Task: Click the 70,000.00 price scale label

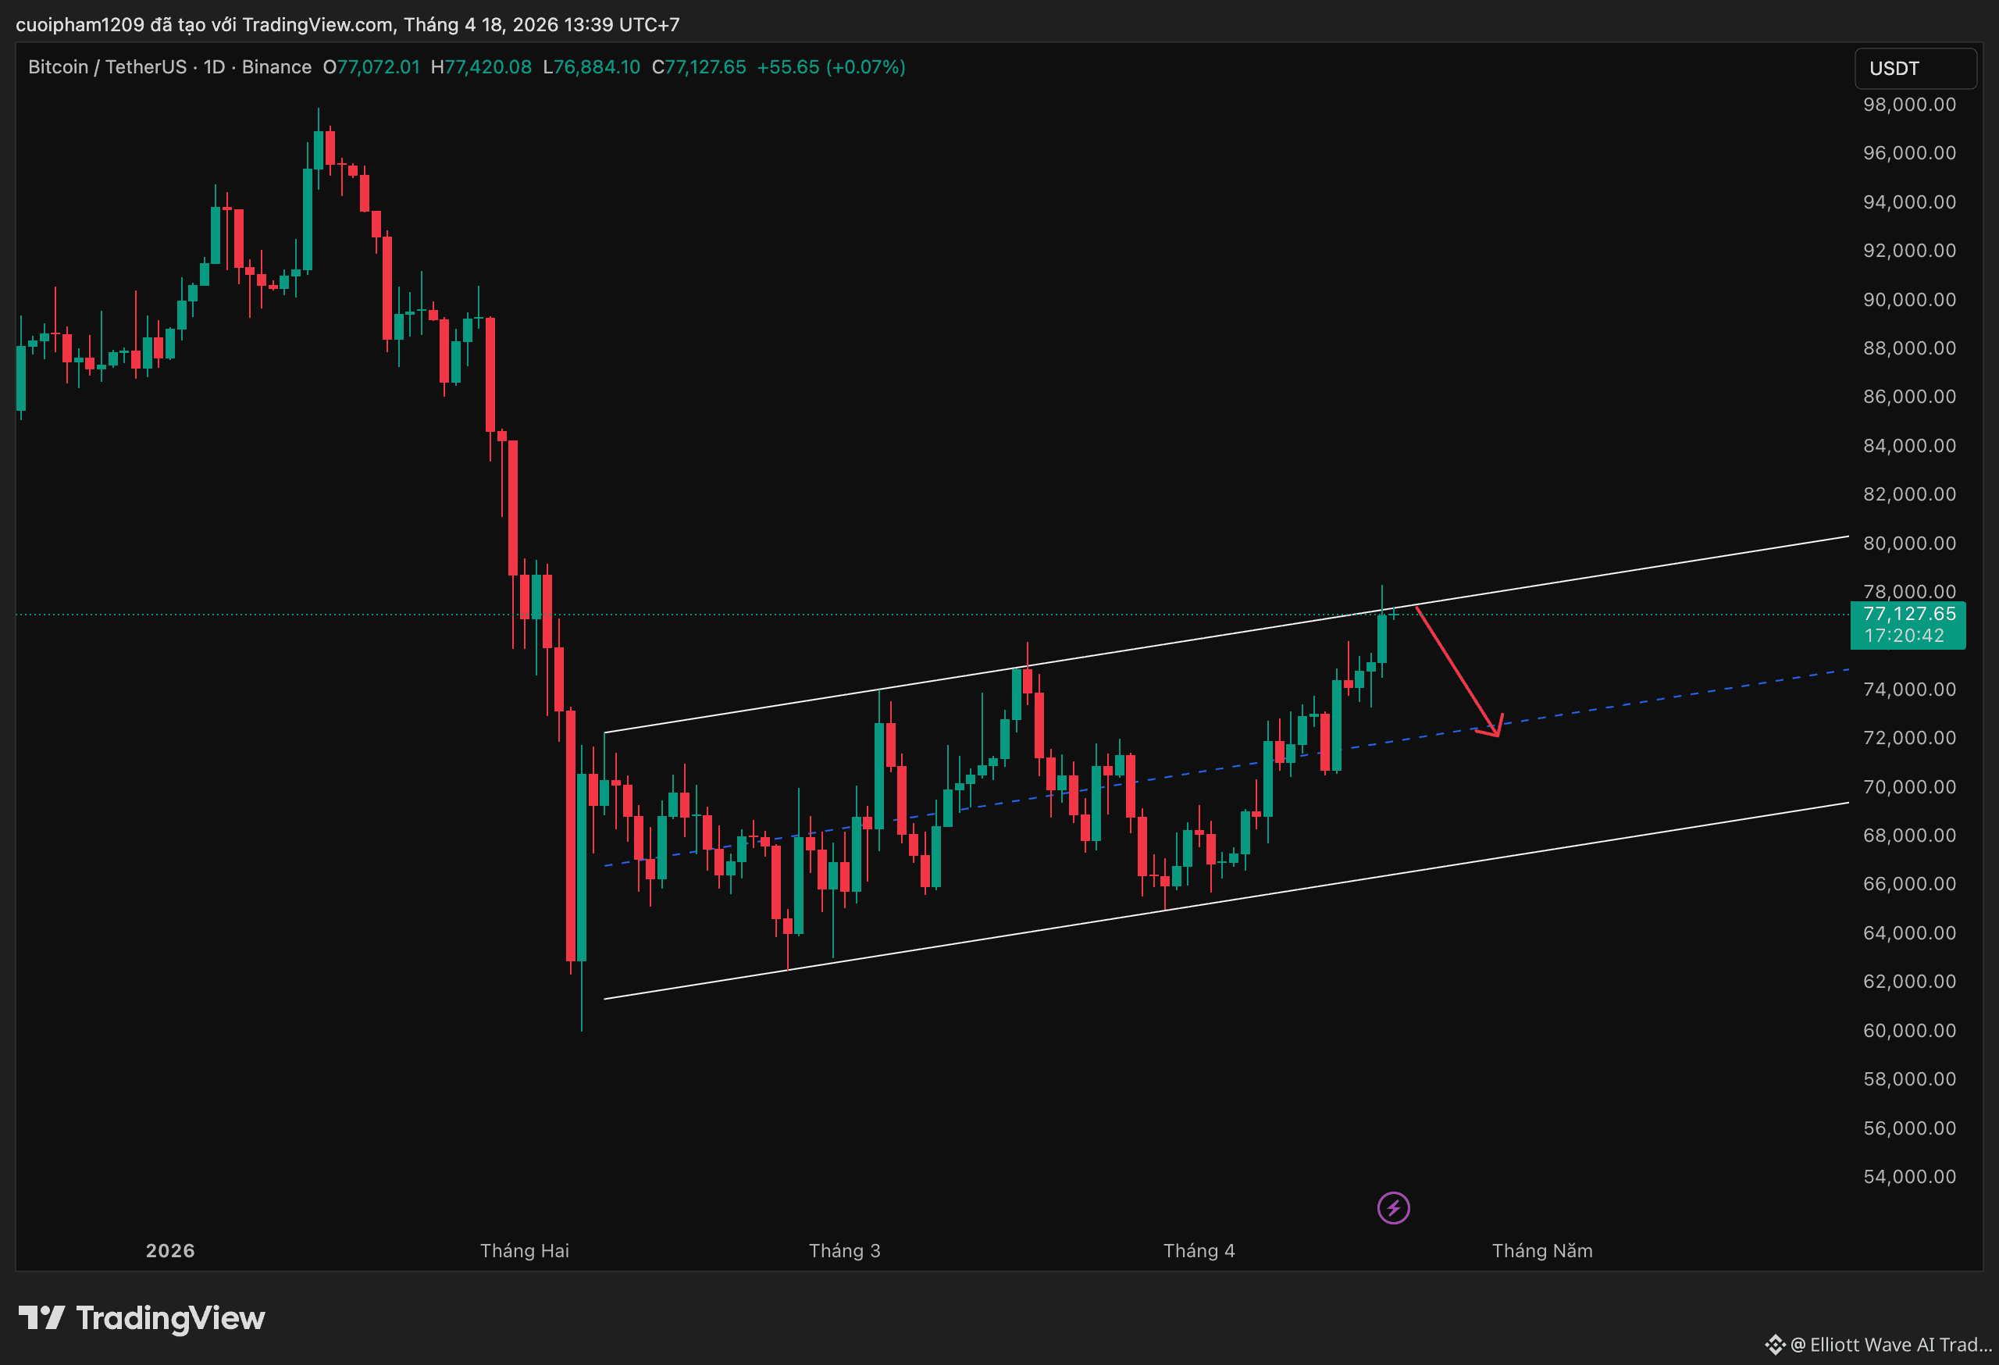Action: click(1909, 786)
